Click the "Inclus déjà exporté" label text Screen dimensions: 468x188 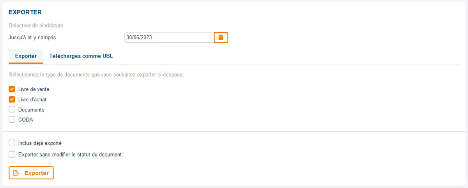[40, 143]
